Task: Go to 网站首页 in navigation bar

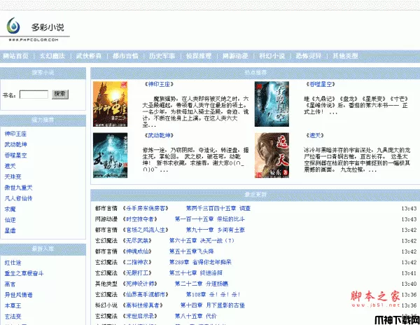Action: [16, 55]
